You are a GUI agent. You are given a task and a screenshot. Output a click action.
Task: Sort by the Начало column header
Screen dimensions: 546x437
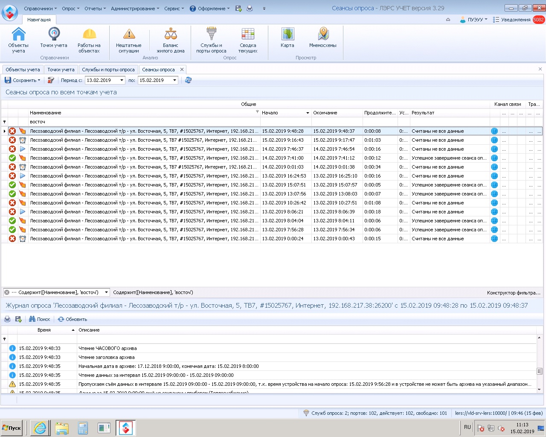click(x=285, y=113)
